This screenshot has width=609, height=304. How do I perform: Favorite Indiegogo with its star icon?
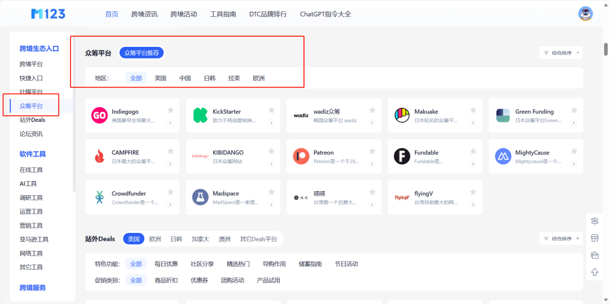coord(170,110)
